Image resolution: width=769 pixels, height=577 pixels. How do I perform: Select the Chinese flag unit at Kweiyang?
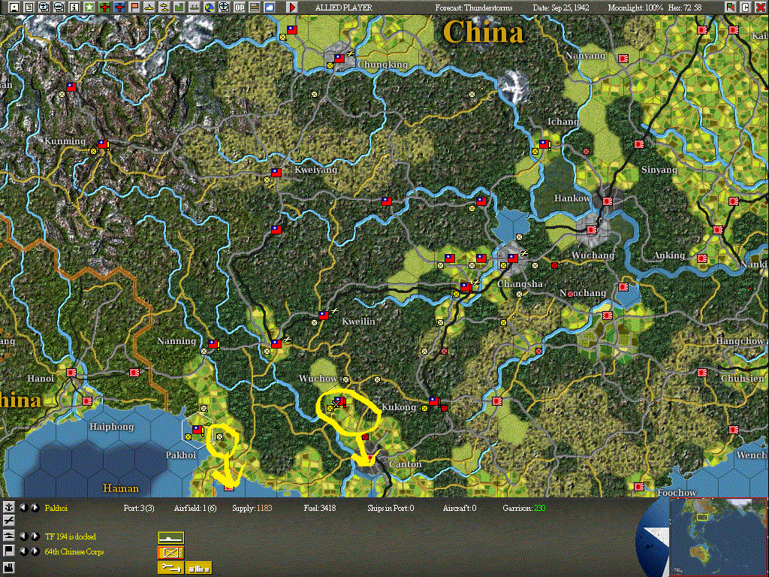(276, 173)
